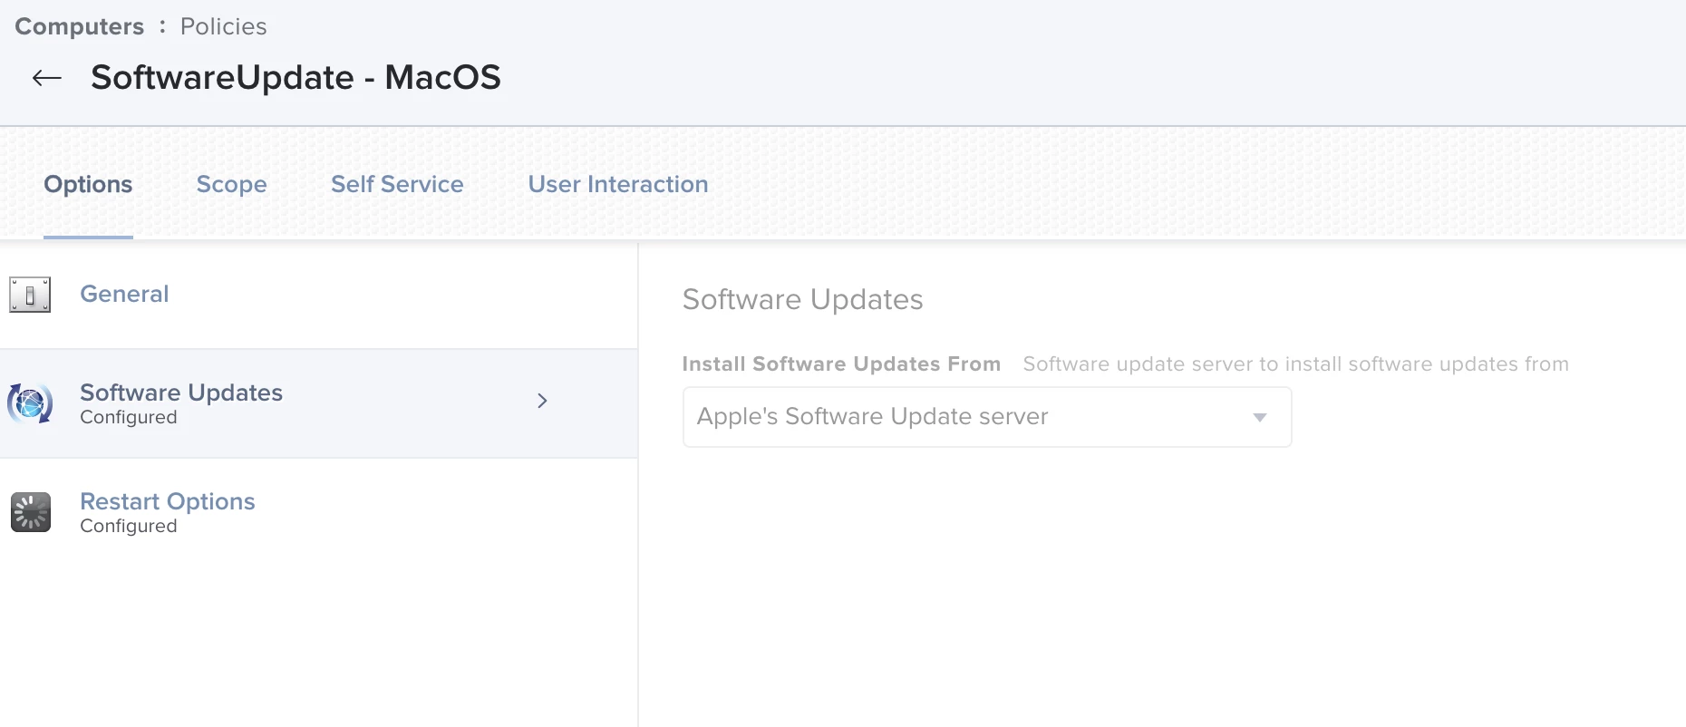Open the Restart Options payload link

168,501
